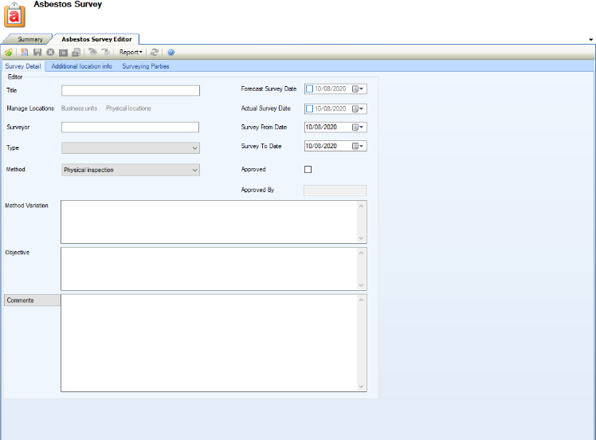Enable the Actual Survey Date checkbox
The width and height of the screenshot is (596, 440).
309,108
